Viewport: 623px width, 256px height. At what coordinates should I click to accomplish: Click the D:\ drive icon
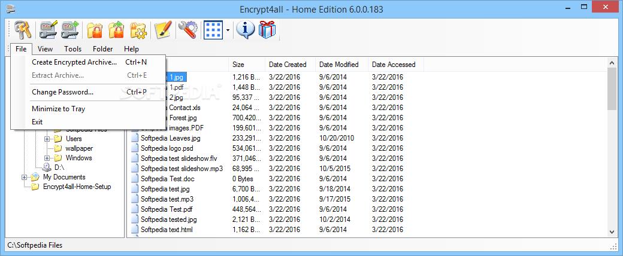pyautogui.click(x=47, y=167)
